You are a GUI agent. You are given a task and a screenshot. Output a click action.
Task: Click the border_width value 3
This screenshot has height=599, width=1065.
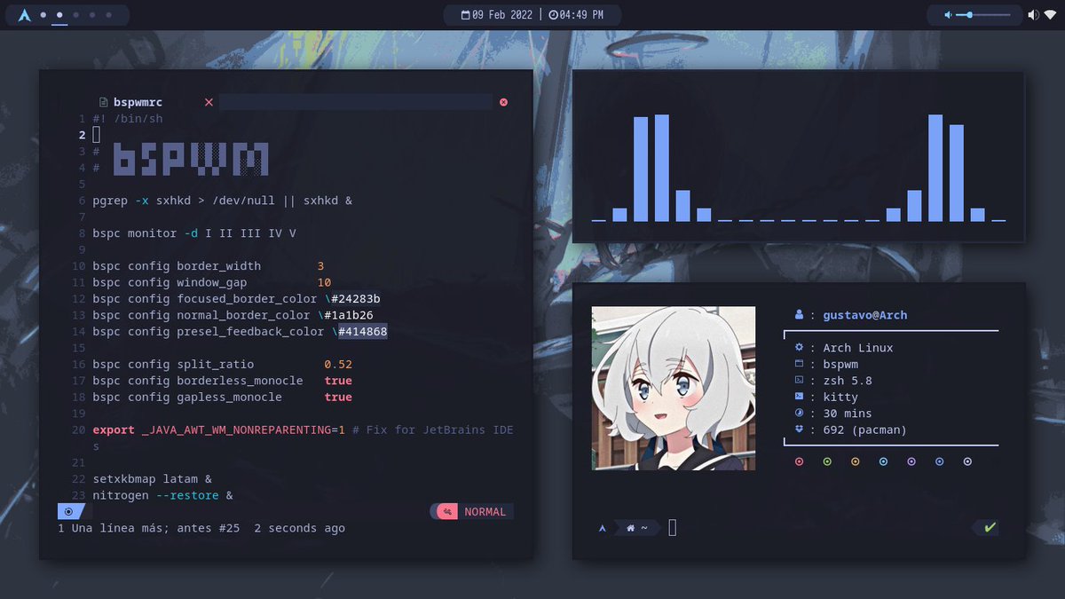[320, 265]
